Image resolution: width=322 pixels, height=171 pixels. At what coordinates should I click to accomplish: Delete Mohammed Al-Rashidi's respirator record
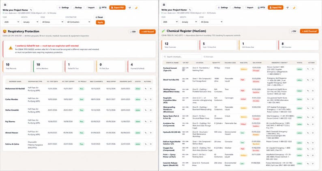point(151,89)
